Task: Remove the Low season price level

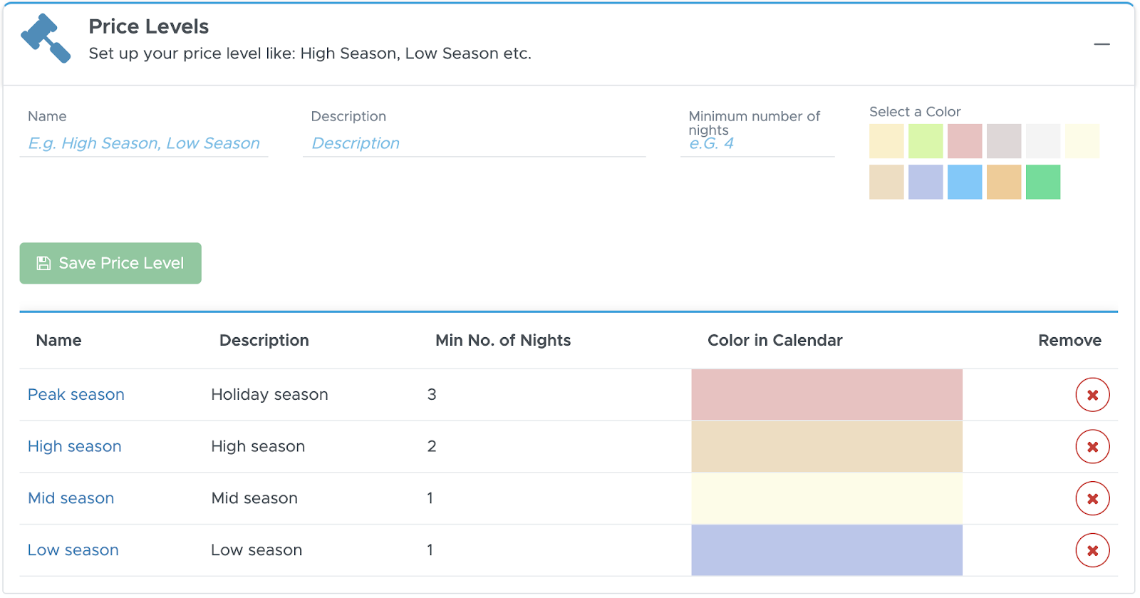Action: click(x=1092, y=550)
